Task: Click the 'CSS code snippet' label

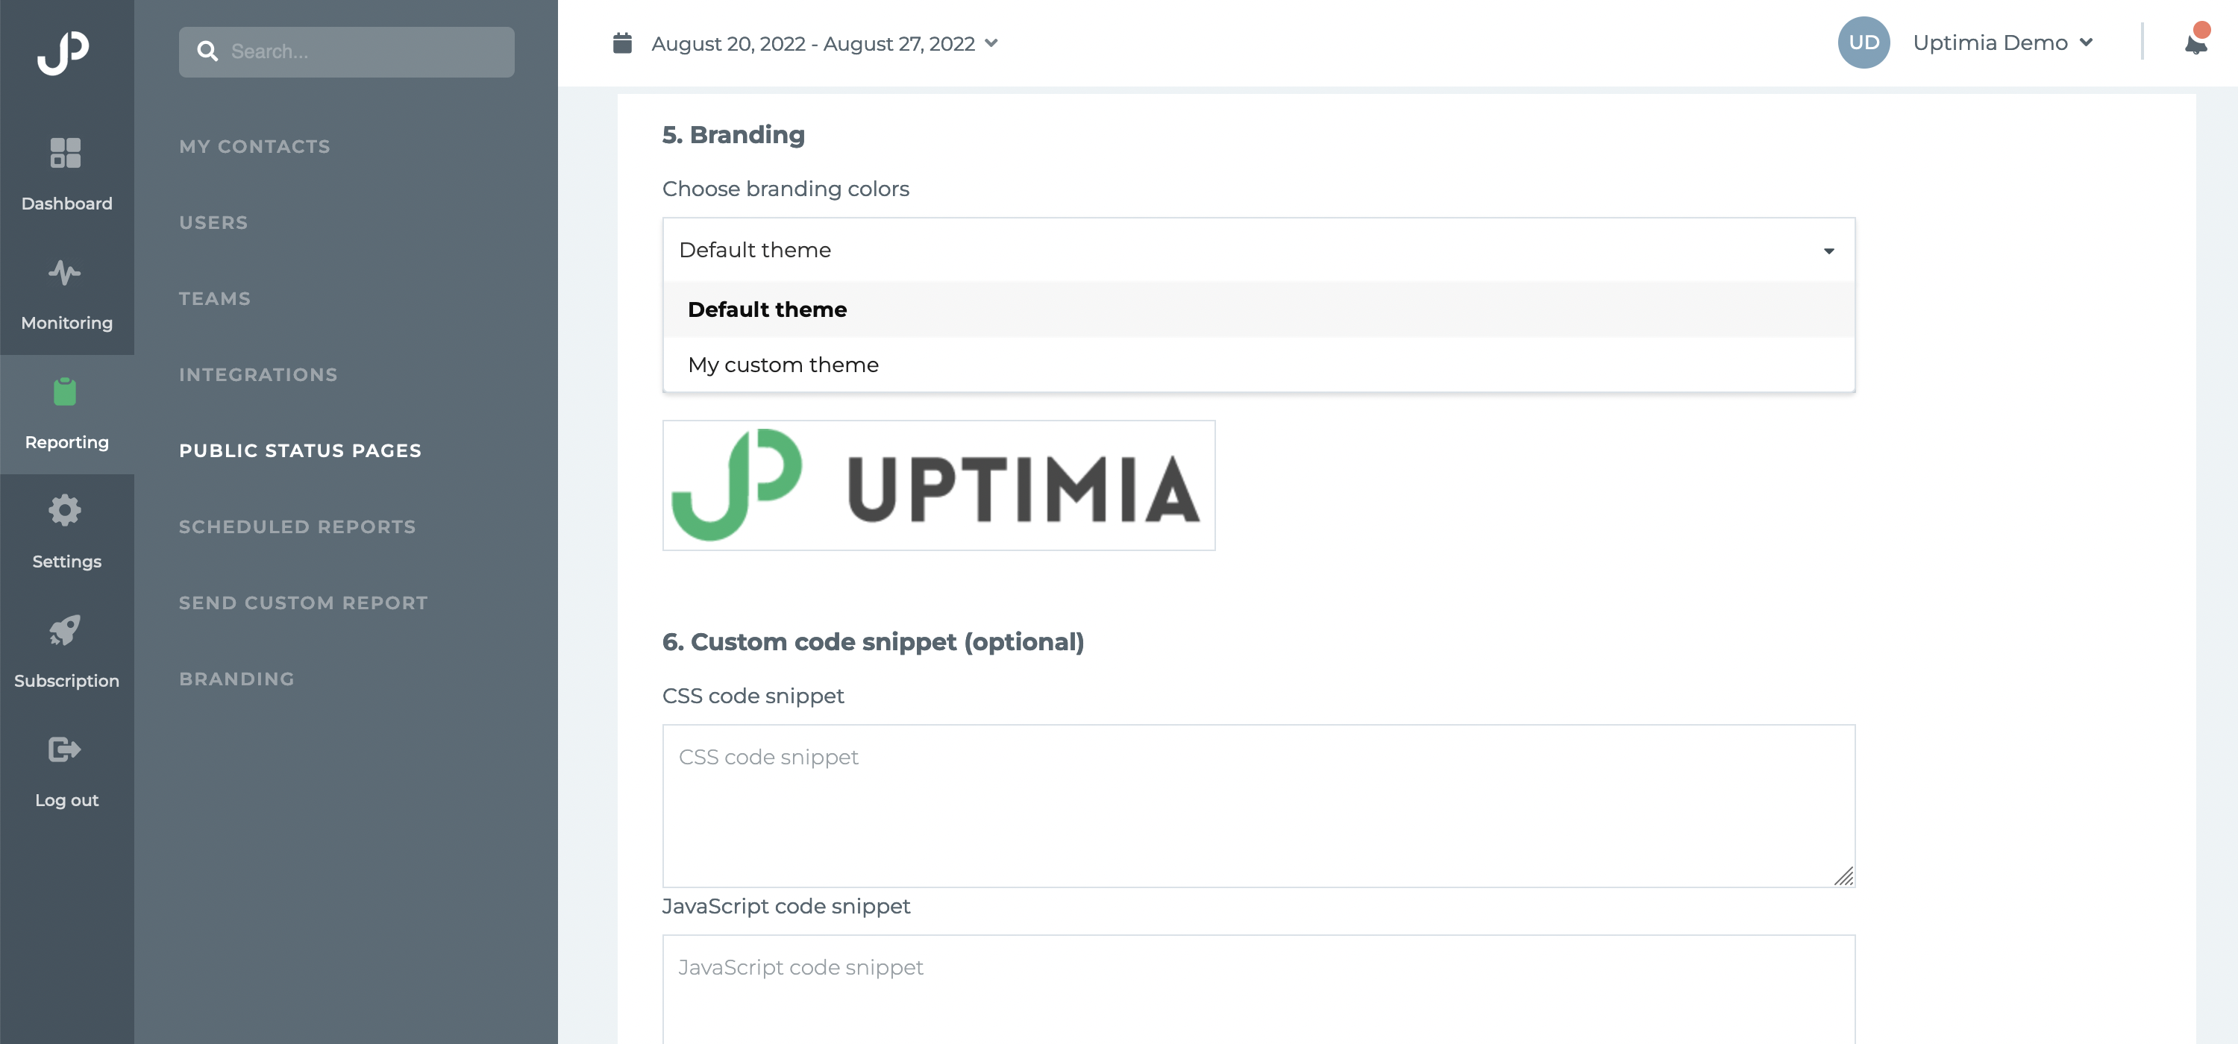Action: 753,696
